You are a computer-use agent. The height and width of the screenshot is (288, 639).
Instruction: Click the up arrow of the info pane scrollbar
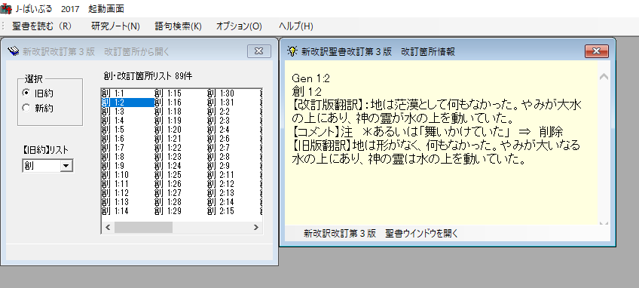pos(604,77)
